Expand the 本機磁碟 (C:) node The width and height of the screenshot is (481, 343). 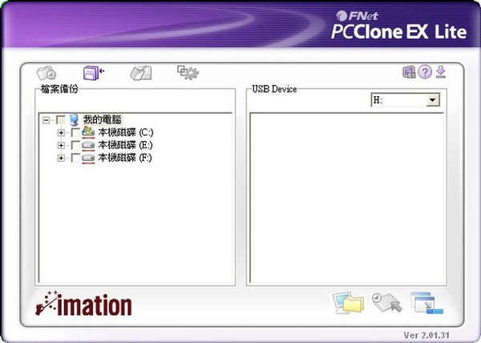tap(61, 132)
